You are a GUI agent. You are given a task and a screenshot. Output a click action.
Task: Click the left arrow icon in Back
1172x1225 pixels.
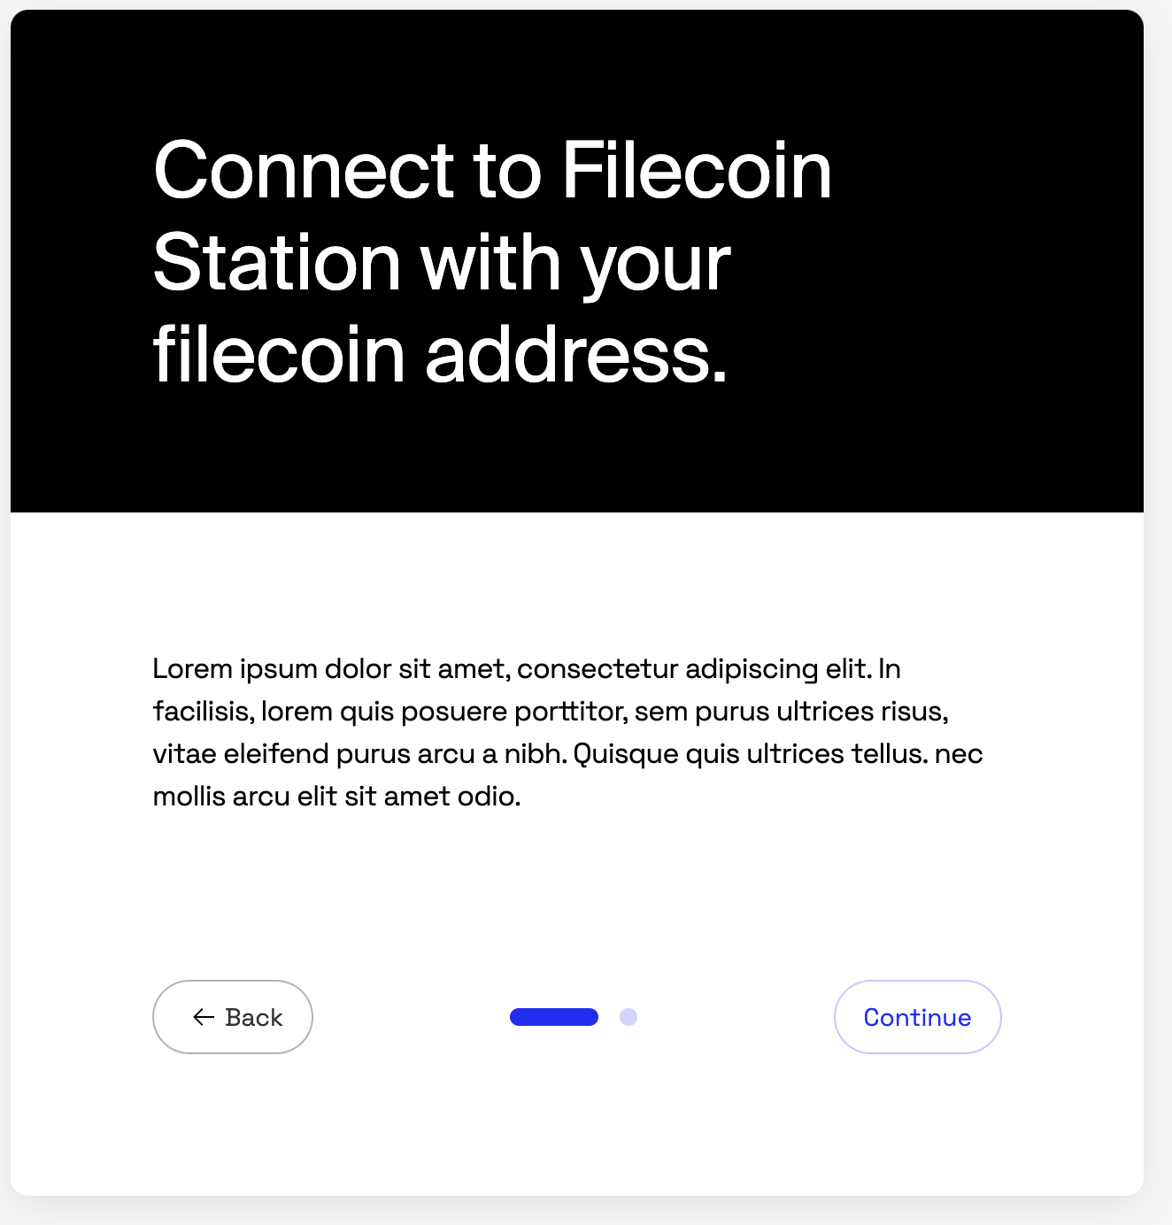[204, 1017]
